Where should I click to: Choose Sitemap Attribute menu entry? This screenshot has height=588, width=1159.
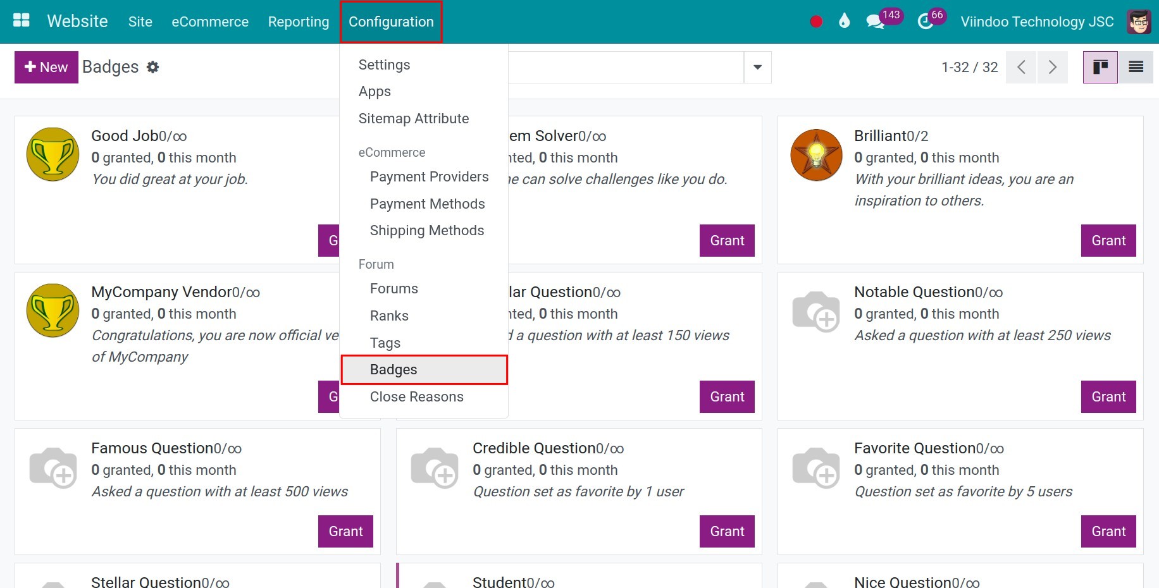coord(424,118)
